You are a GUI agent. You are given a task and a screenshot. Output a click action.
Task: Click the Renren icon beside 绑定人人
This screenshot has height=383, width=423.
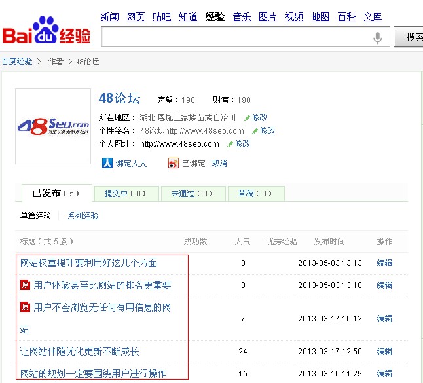click(107, 163)
